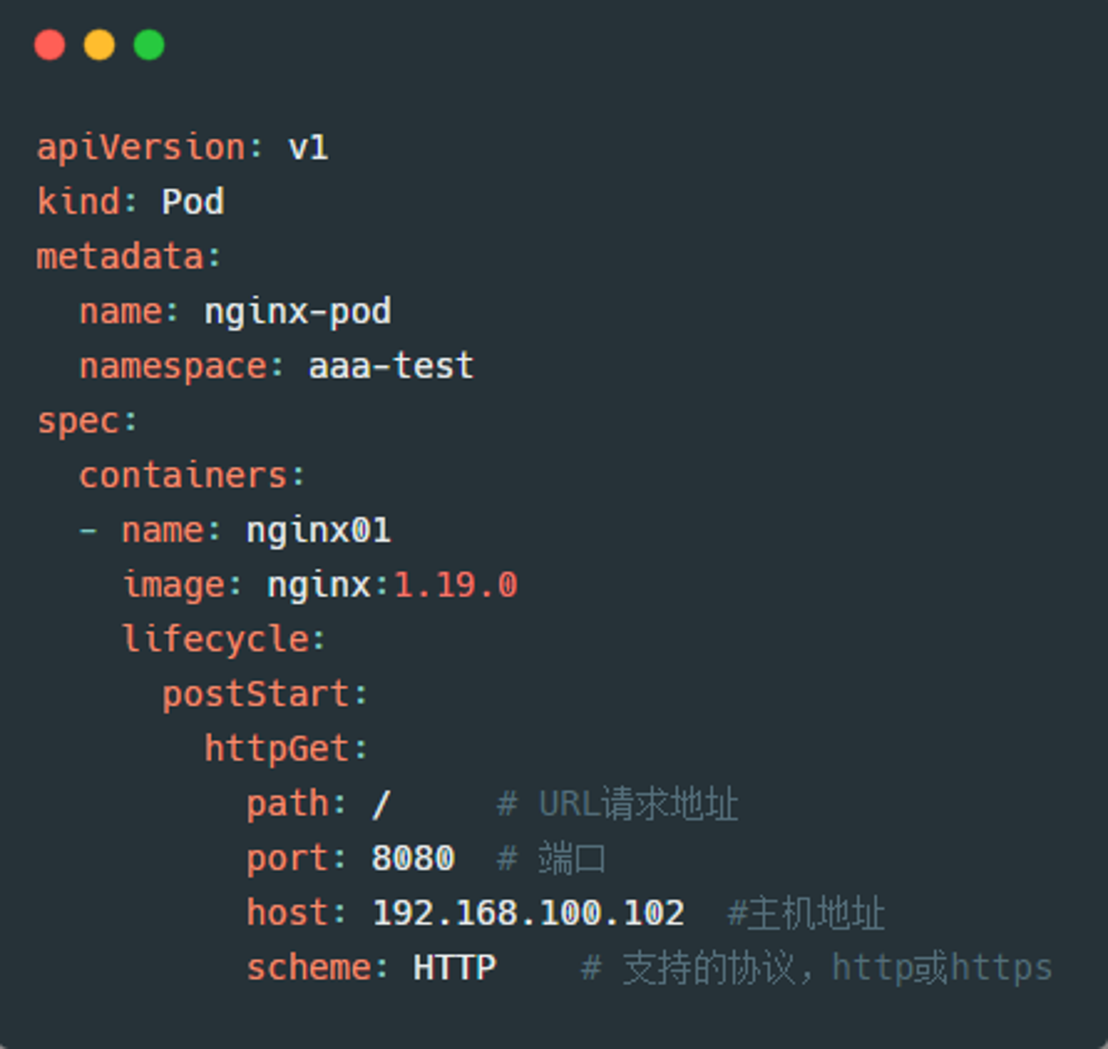Screen dimensions: 1108x1049
Task: Click the apiVersion key
Action: 141,149
